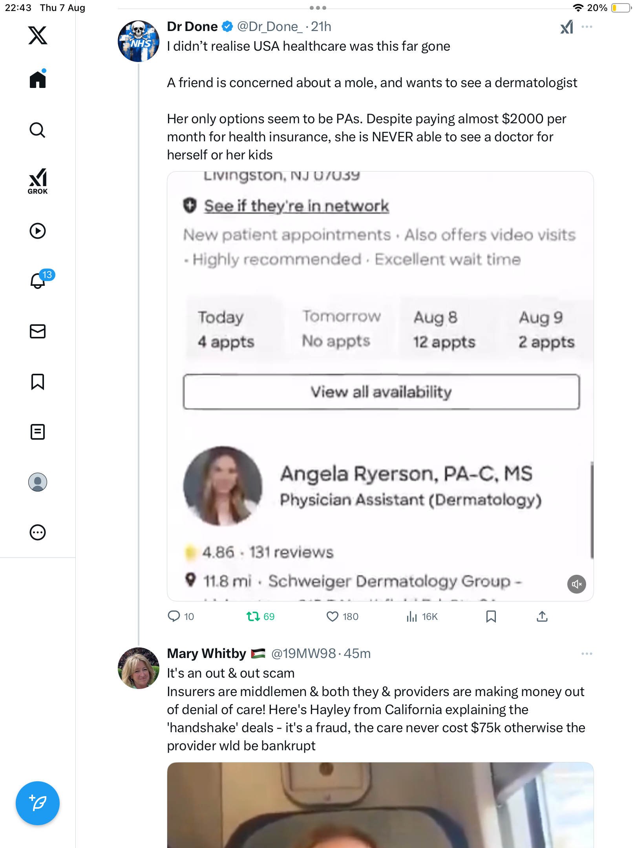Open the Grok sidebar icon
This screenshot has height=848, width=636.
point(38,181)
